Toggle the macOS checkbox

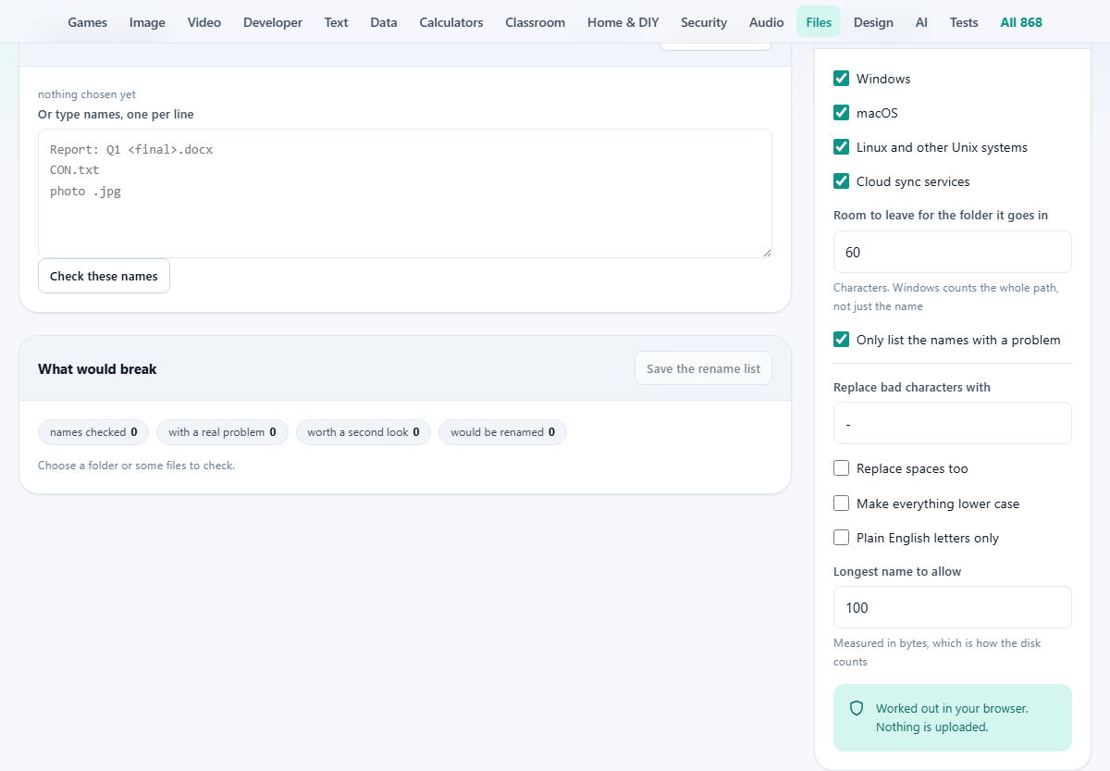[842, 113]
